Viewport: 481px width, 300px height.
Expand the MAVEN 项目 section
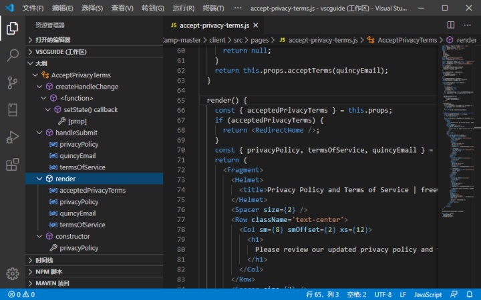[94, 283]
